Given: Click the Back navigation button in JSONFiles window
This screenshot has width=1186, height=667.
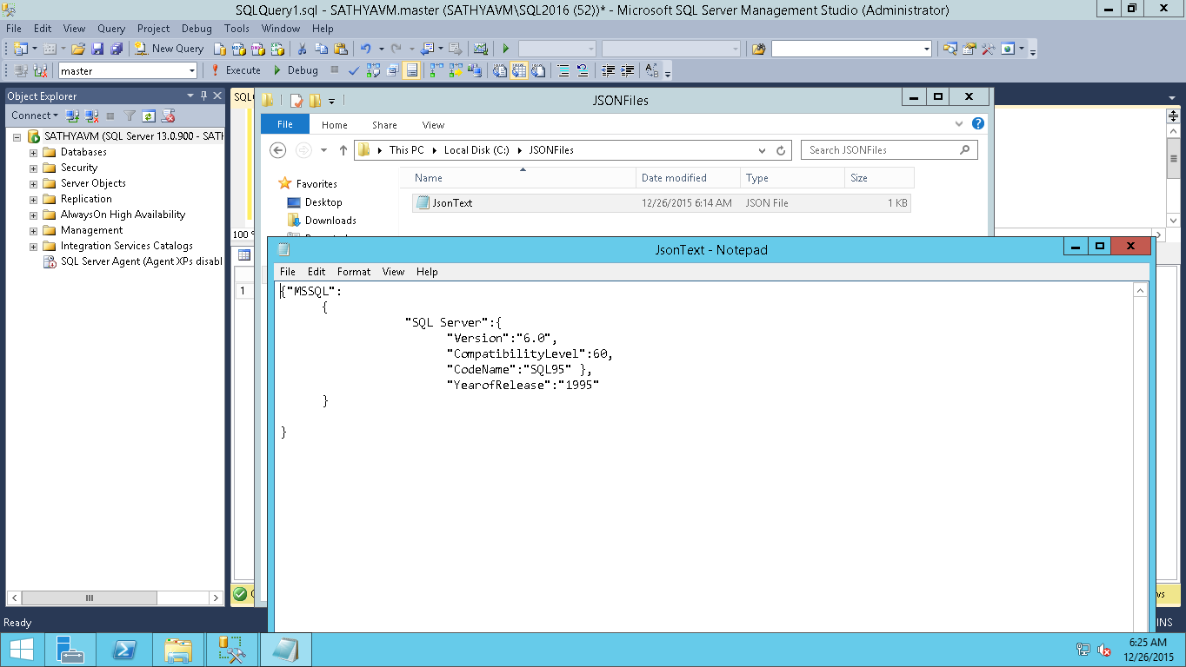Looking at the screenshot, I should click(277, 149).
